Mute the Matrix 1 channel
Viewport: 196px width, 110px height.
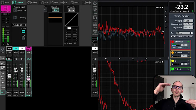(29, 93)
